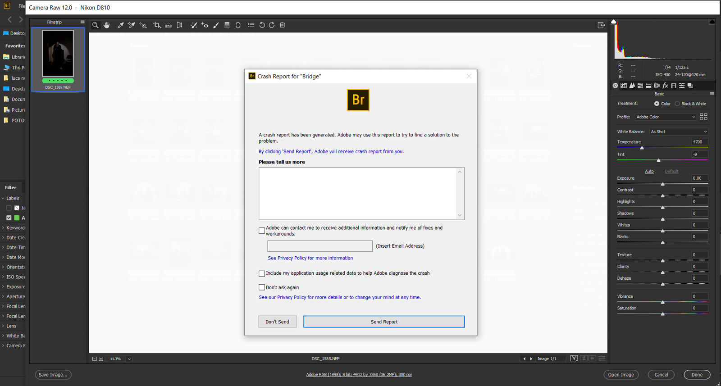Select the Color Sampler tool
Viewport: 721px width, 386px height.
click(132, 25)
